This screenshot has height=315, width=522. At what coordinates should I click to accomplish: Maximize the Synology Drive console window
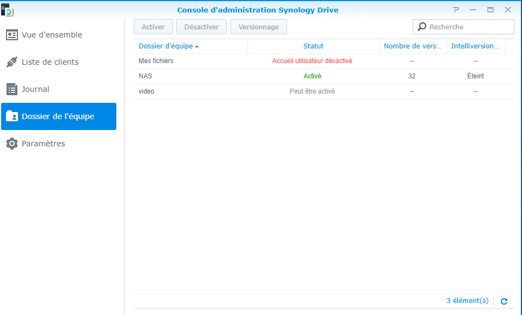pos(490,10)
